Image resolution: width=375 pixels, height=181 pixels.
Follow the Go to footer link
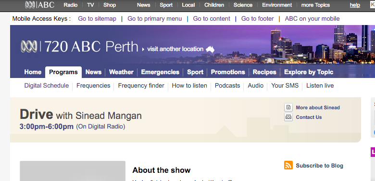(257, 19)
